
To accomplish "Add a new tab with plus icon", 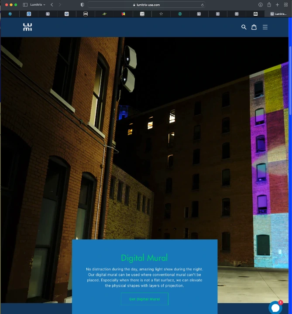I will pos(277,5).
